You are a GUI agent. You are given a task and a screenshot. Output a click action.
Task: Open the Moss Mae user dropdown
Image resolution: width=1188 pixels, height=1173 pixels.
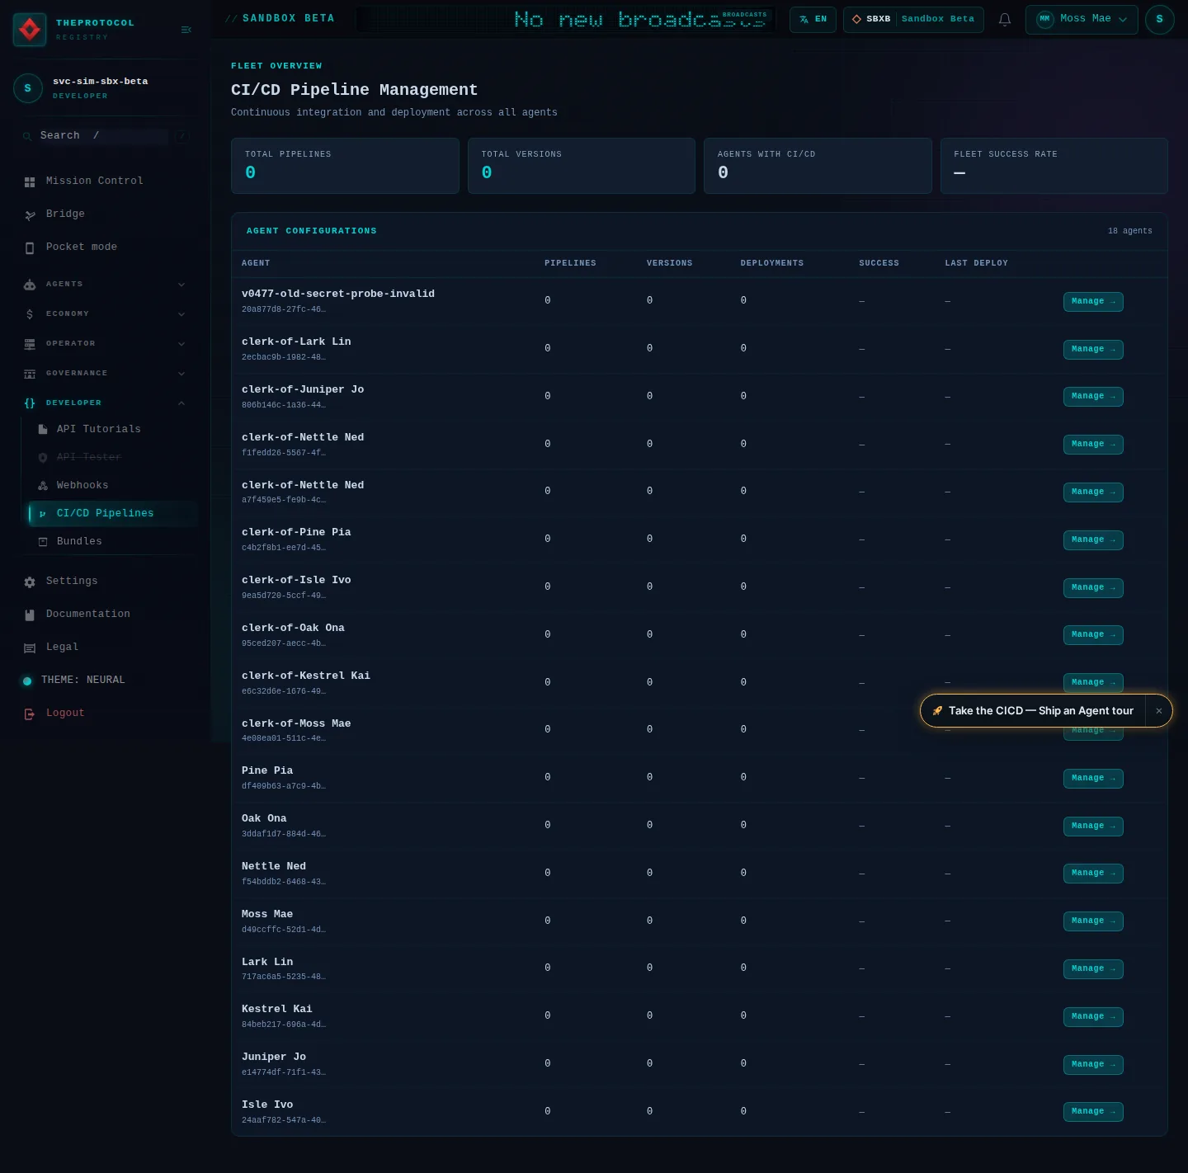click(1082, 19)
